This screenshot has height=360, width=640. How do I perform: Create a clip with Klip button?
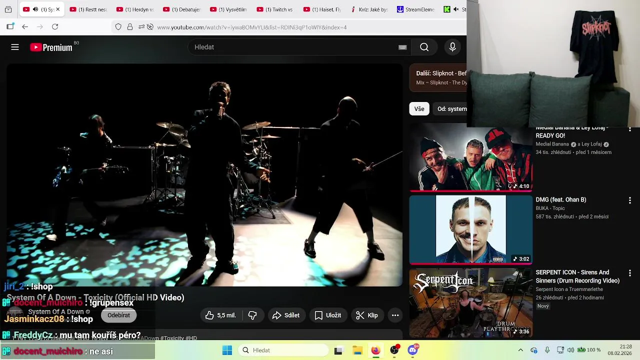[x=367, y=315]
